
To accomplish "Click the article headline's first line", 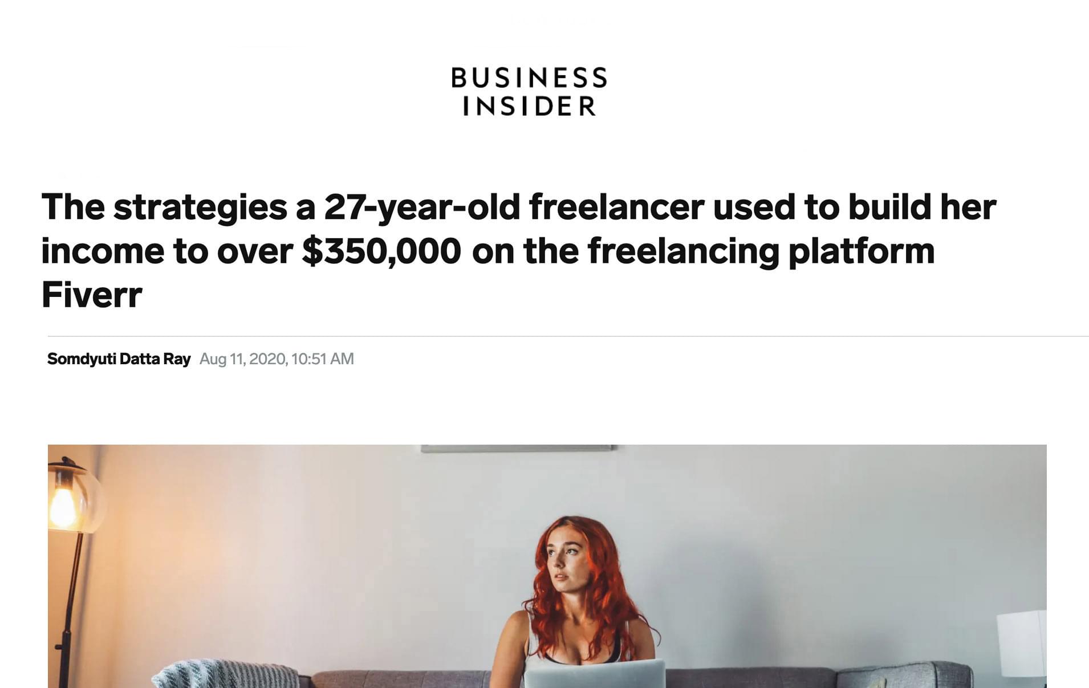I will 518,207.
